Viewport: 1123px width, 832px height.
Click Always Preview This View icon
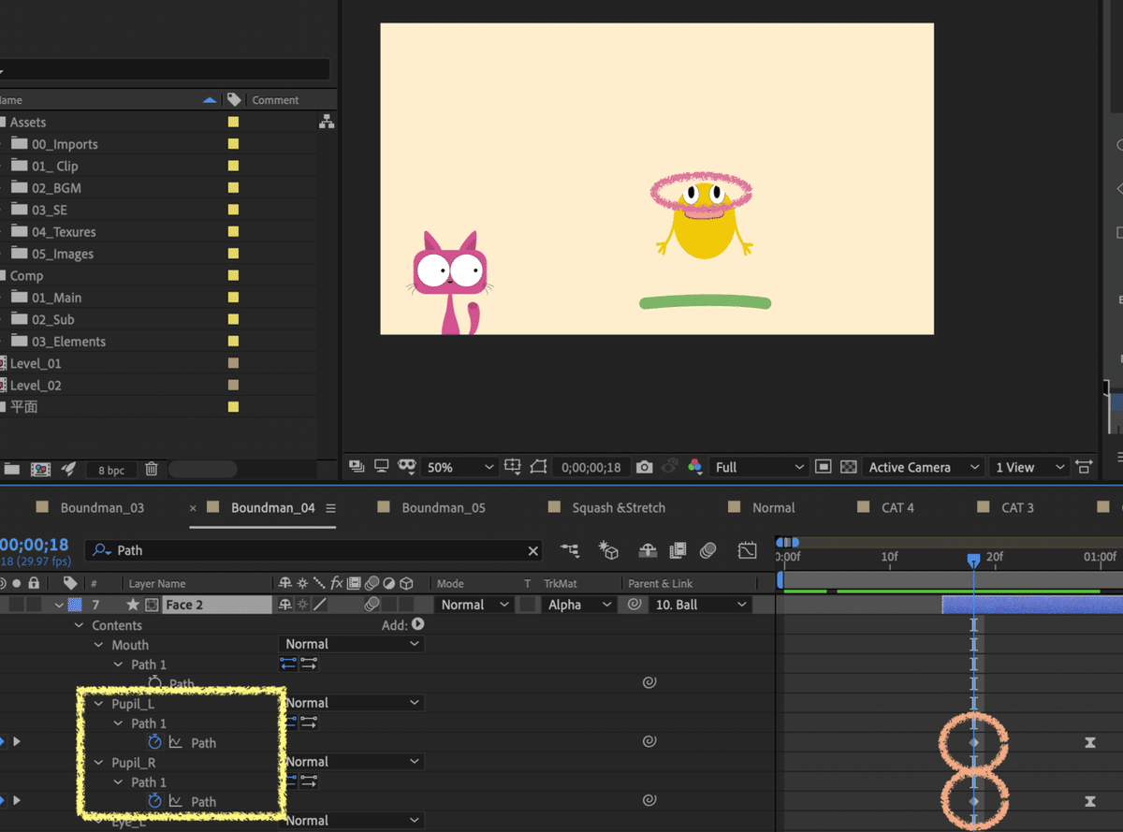[357, 467]
